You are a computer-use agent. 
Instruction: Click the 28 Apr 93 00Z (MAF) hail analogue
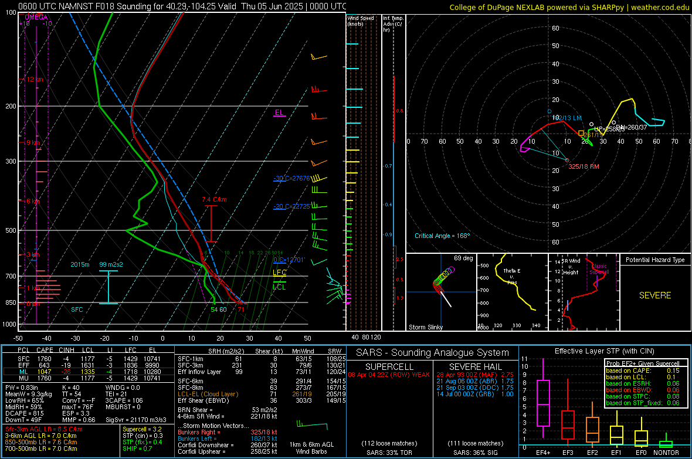475,375
